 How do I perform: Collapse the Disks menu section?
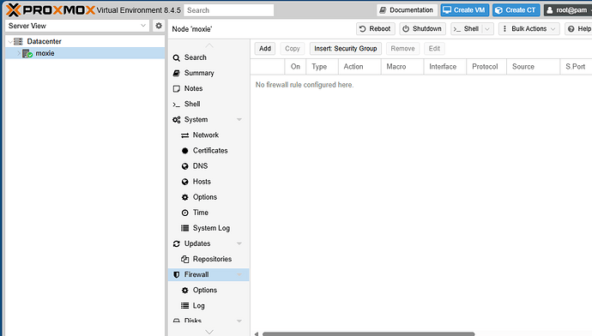tap(239, 321)
